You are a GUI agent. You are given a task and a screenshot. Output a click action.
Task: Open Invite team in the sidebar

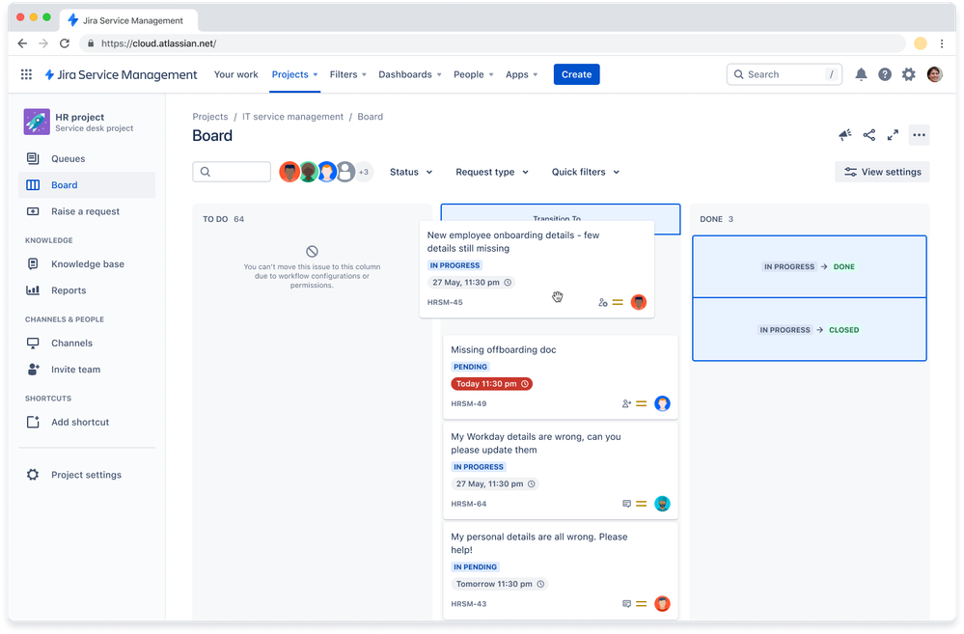click(87, 370)
